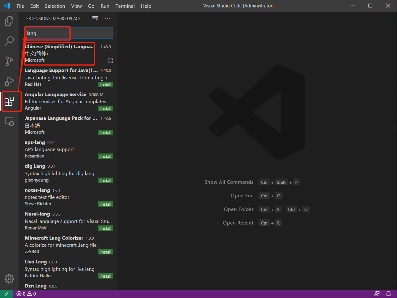Open the notifications bell
Screen dimensions: 397x298
389,294
